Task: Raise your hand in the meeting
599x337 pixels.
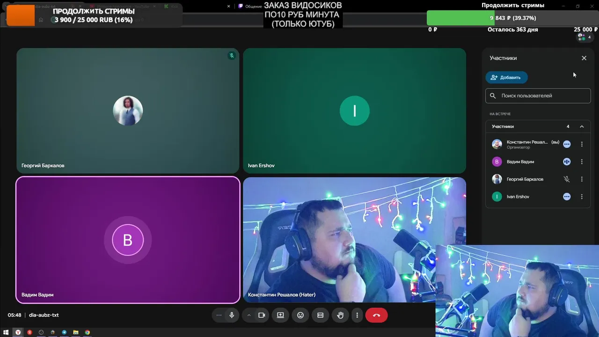Action: tap(340, 315)
